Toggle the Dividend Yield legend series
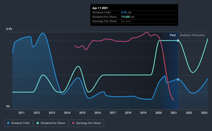 [18, 123]
